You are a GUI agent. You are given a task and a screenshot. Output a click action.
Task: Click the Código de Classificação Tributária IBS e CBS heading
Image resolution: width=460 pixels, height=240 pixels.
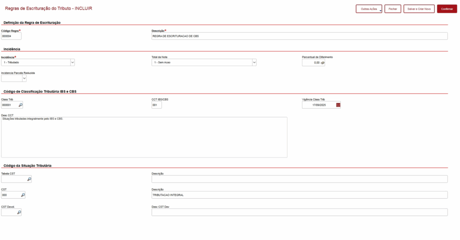tap(40, 92)
